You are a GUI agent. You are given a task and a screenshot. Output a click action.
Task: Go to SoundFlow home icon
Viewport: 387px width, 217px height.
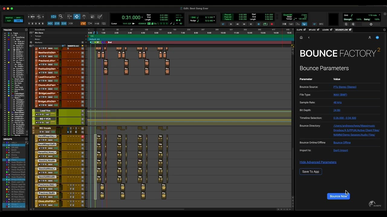pos(301,38)
